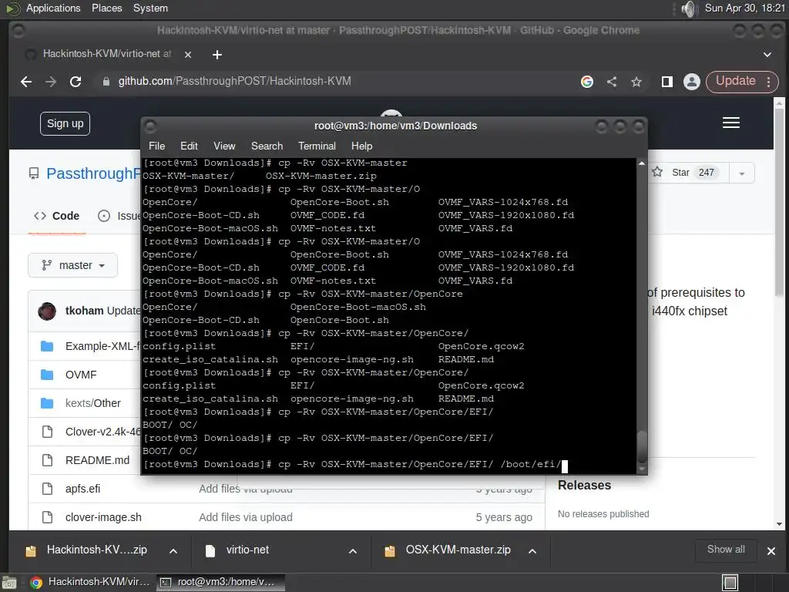Open the Applications menu

pyautogui.click(x=53, y=8)
